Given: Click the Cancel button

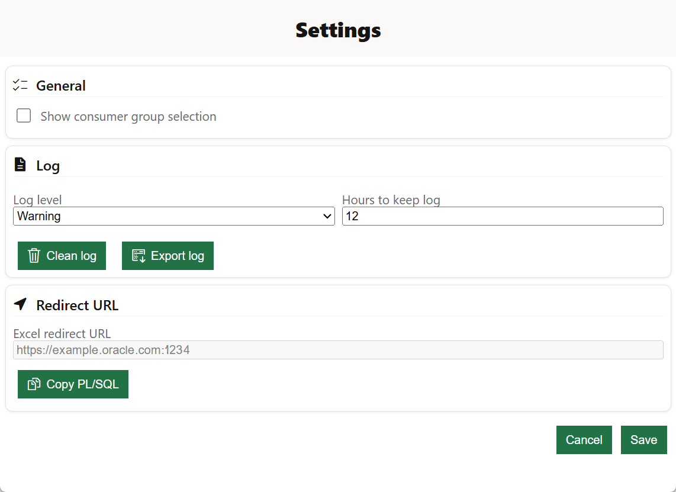Looking at the screenshot, I should coord(584,440).
